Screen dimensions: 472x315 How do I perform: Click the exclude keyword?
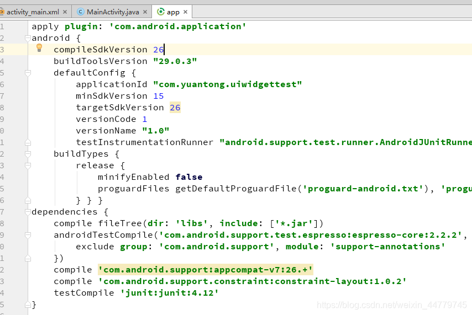tap(95, 247)
